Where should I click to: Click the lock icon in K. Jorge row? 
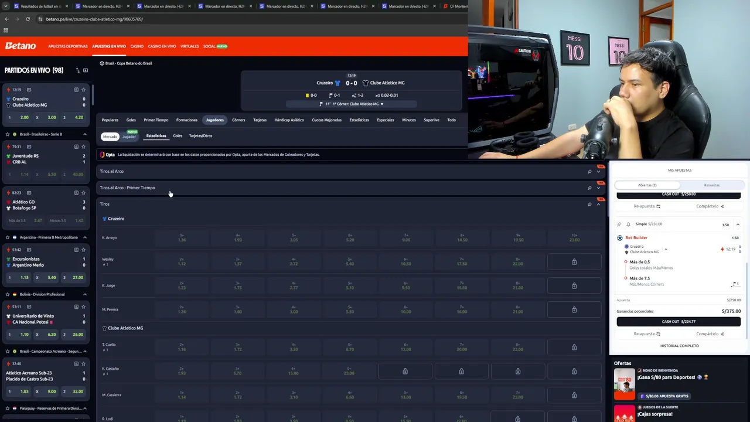click(574, 286)
